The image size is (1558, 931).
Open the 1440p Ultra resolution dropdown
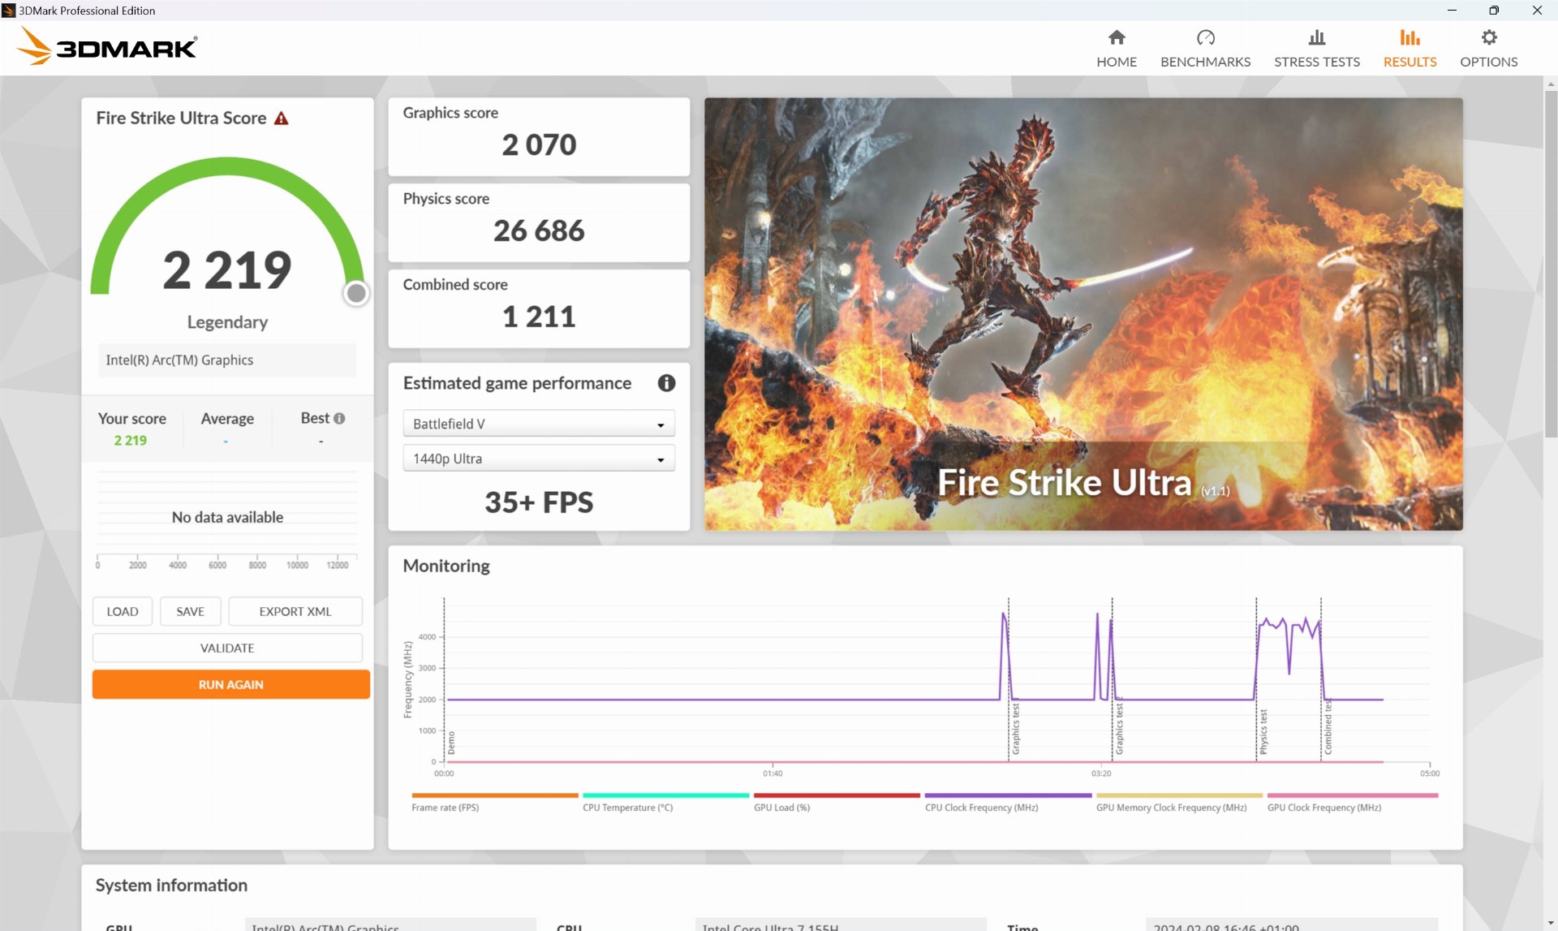tap(539, 459)
